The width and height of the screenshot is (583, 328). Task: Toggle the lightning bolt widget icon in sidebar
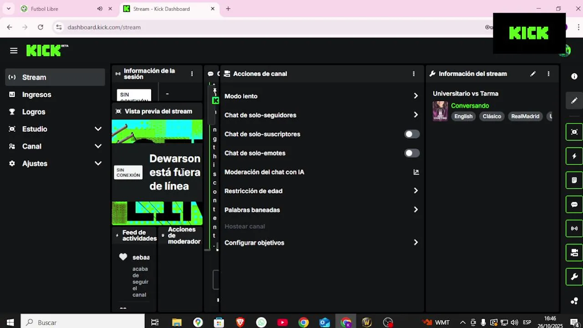(x=574, y=156)
